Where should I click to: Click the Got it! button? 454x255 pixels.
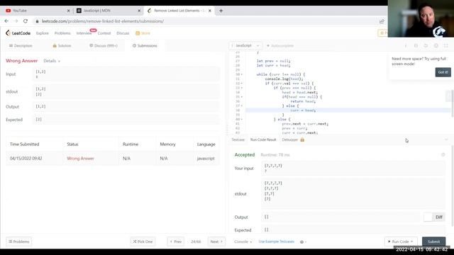(443, 72)
